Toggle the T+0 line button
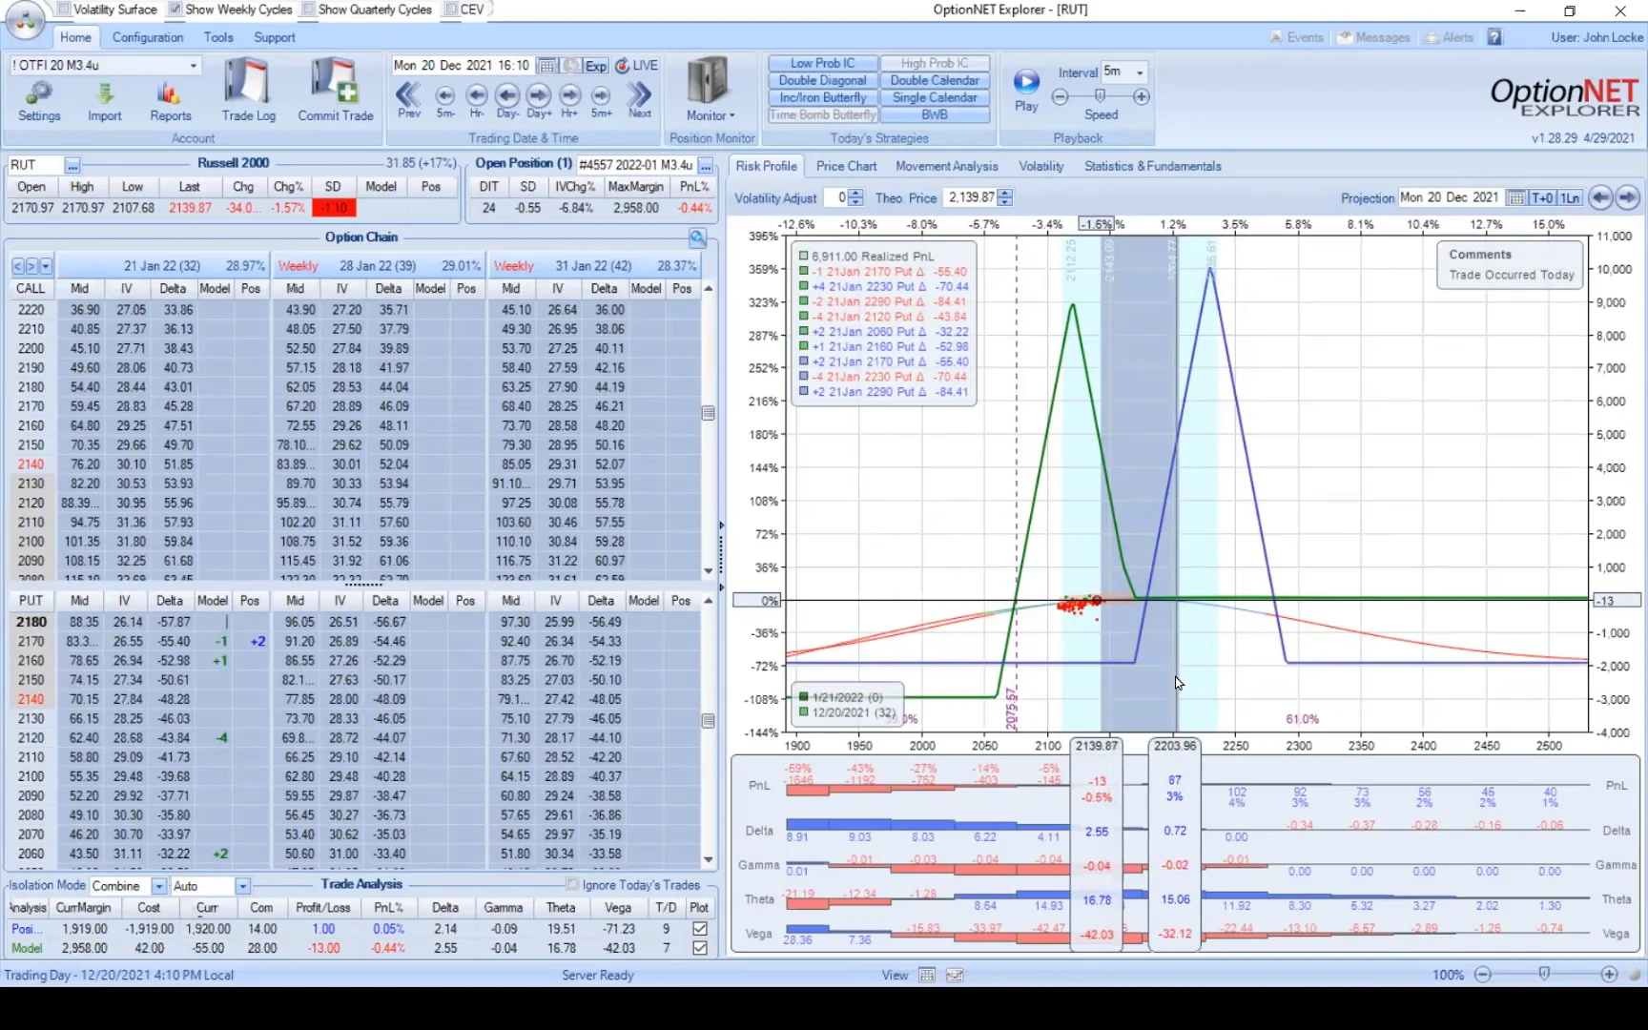The image size is (1648, 1030). click(1542, 197)
